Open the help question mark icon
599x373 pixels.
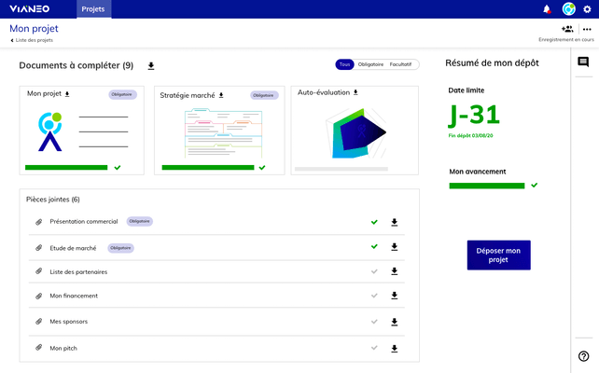point(584,356)
